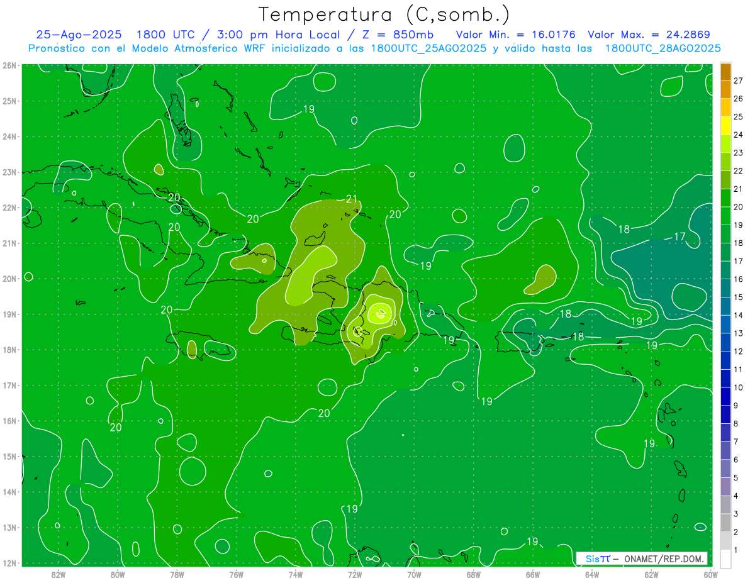Screen dimensions: 755x583
Task: Click the '66W' longitude axis label
Action: 532,574
